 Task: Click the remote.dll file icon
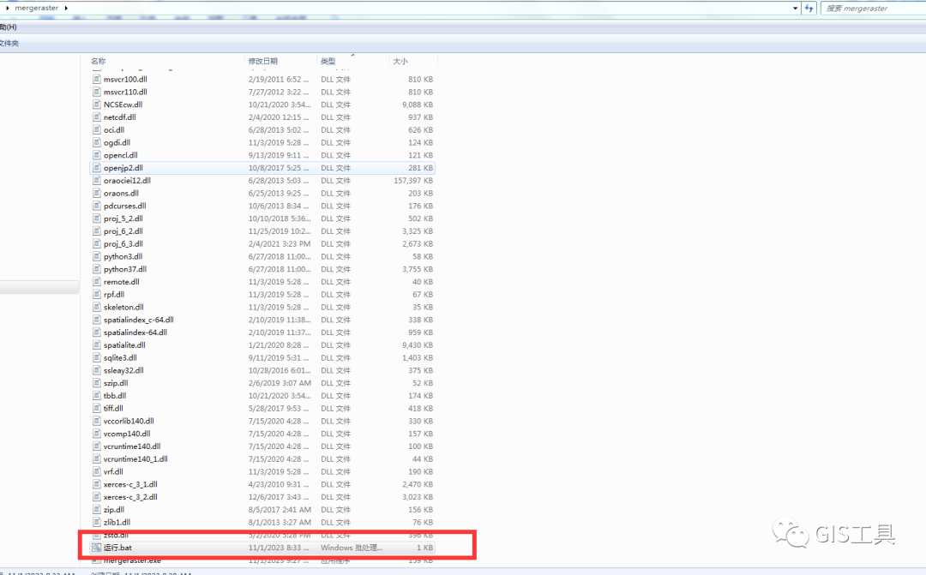[97, 282]
